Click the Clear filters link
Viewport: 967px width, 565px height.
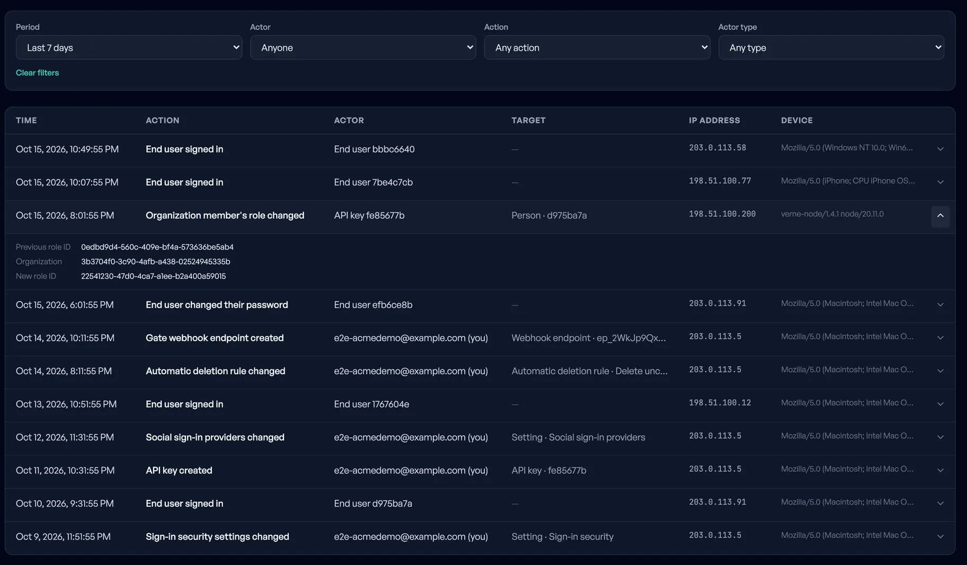point(37,73)
